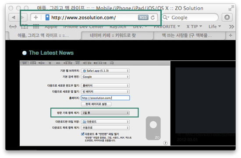The width and height of the screenshot is (241, 158).
Task: Click the bullet icon beside The Latest News
Action: tap(25, 53)
